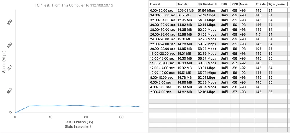The height and width of the screenshot is (133, 290).
Task: Click the 258.01 MB transfer total cell
Action: click(186, 10)
